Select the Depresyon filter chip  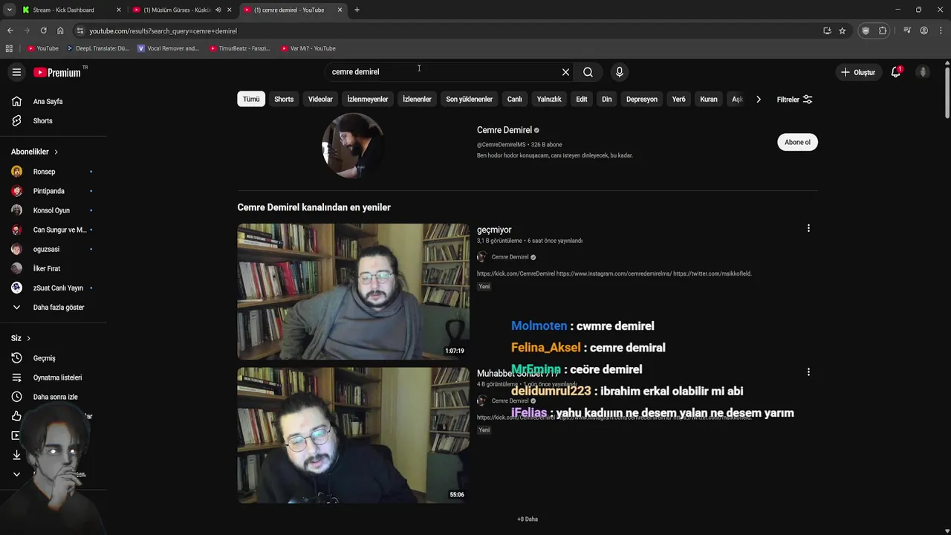[642, 99]
